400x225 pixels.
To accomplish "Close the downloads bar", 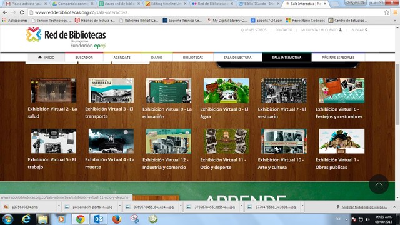I will (x=394, y=207).
